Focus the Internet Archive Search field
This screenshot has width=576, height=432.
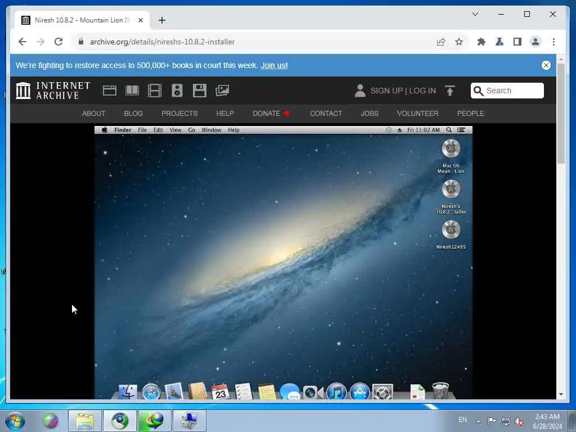click(x=507, y=91)
